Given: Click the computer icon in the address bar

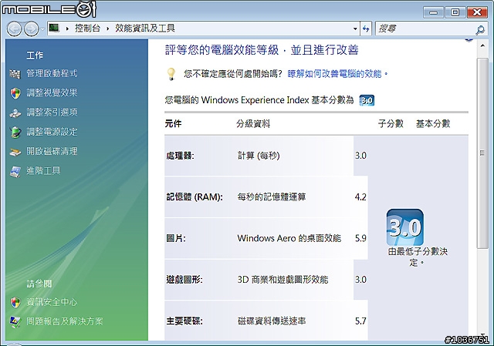Looking at the screenshot, I should click(x=54, y=28).
